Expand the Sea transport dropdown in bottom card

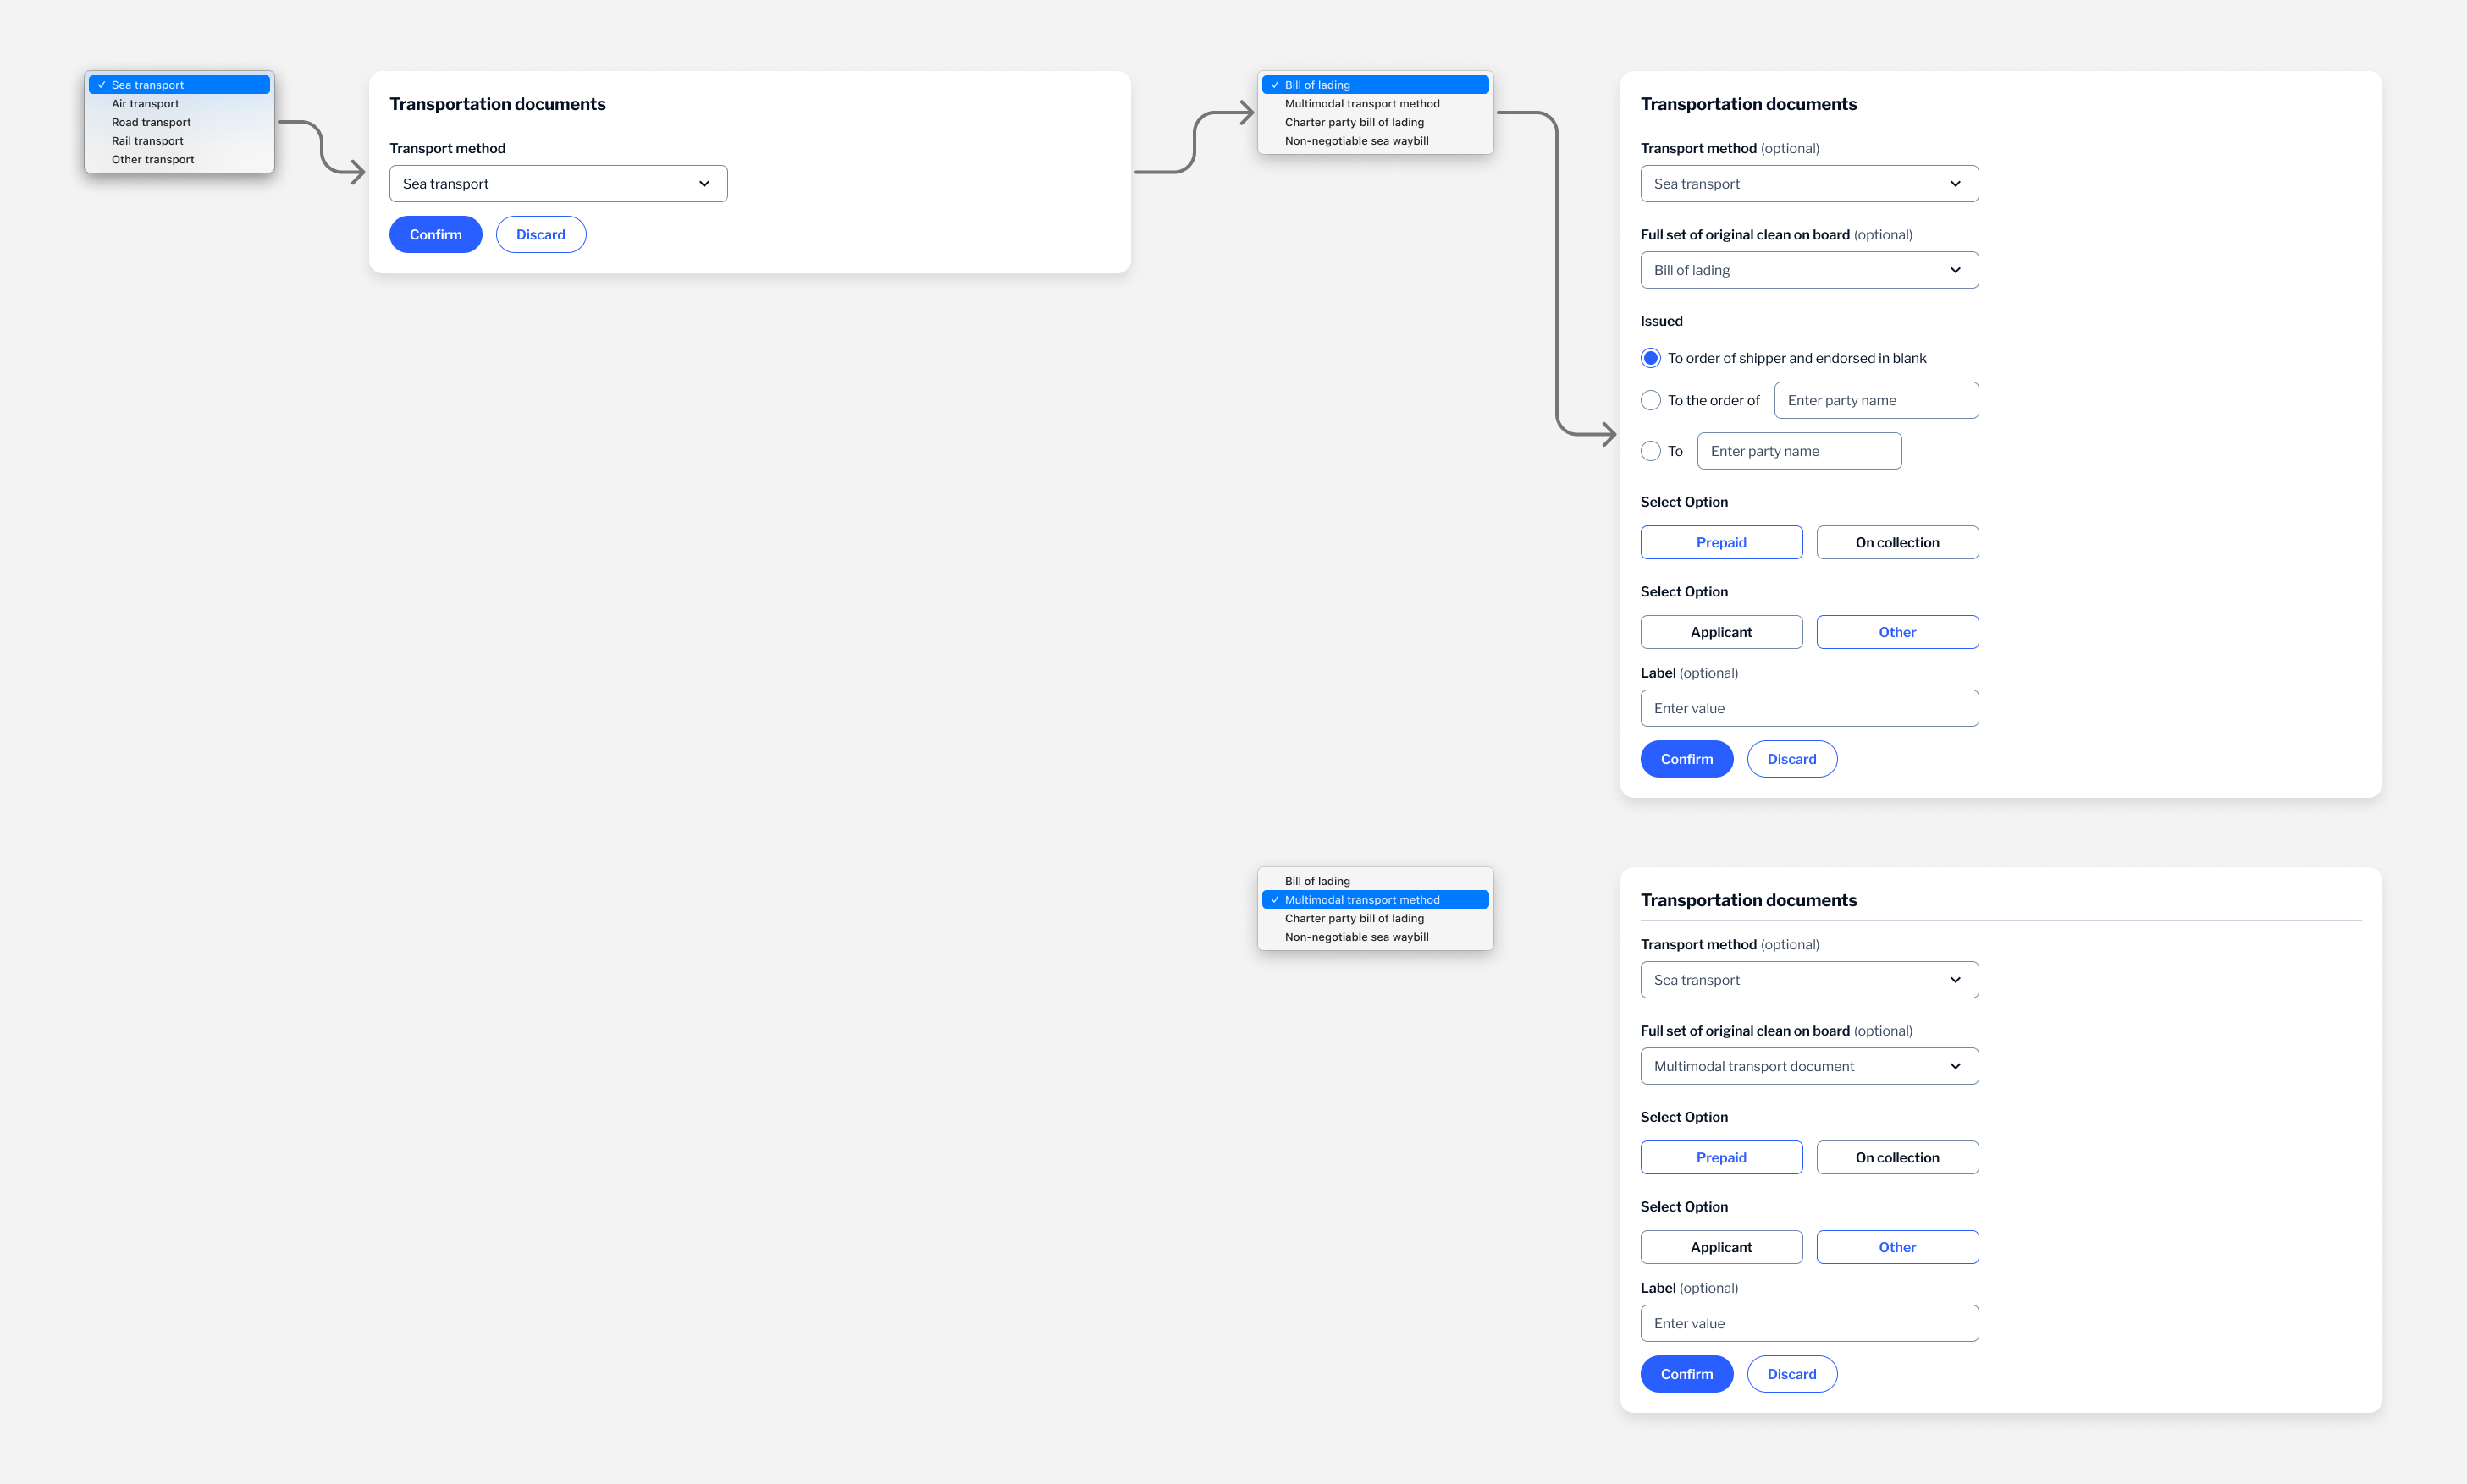pos(1808,979)
